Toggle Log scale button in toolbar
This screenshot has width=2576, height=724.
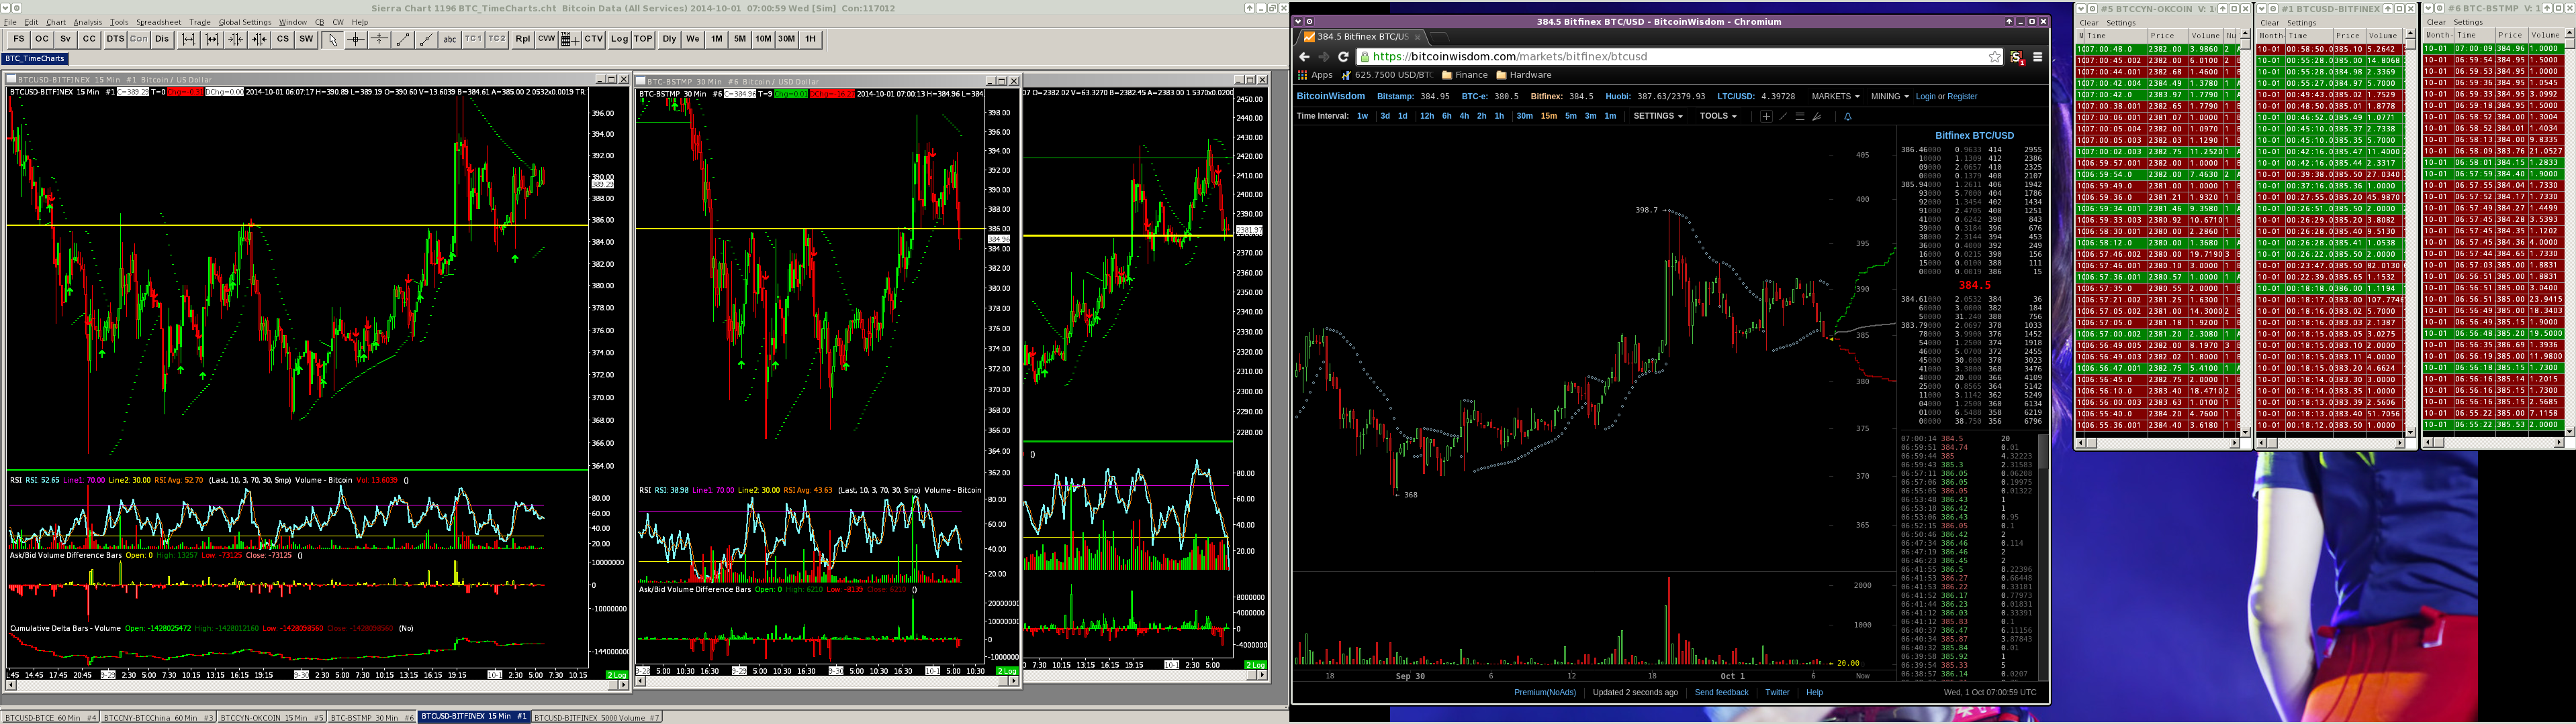pyautogui.click(x=620, y=39)
